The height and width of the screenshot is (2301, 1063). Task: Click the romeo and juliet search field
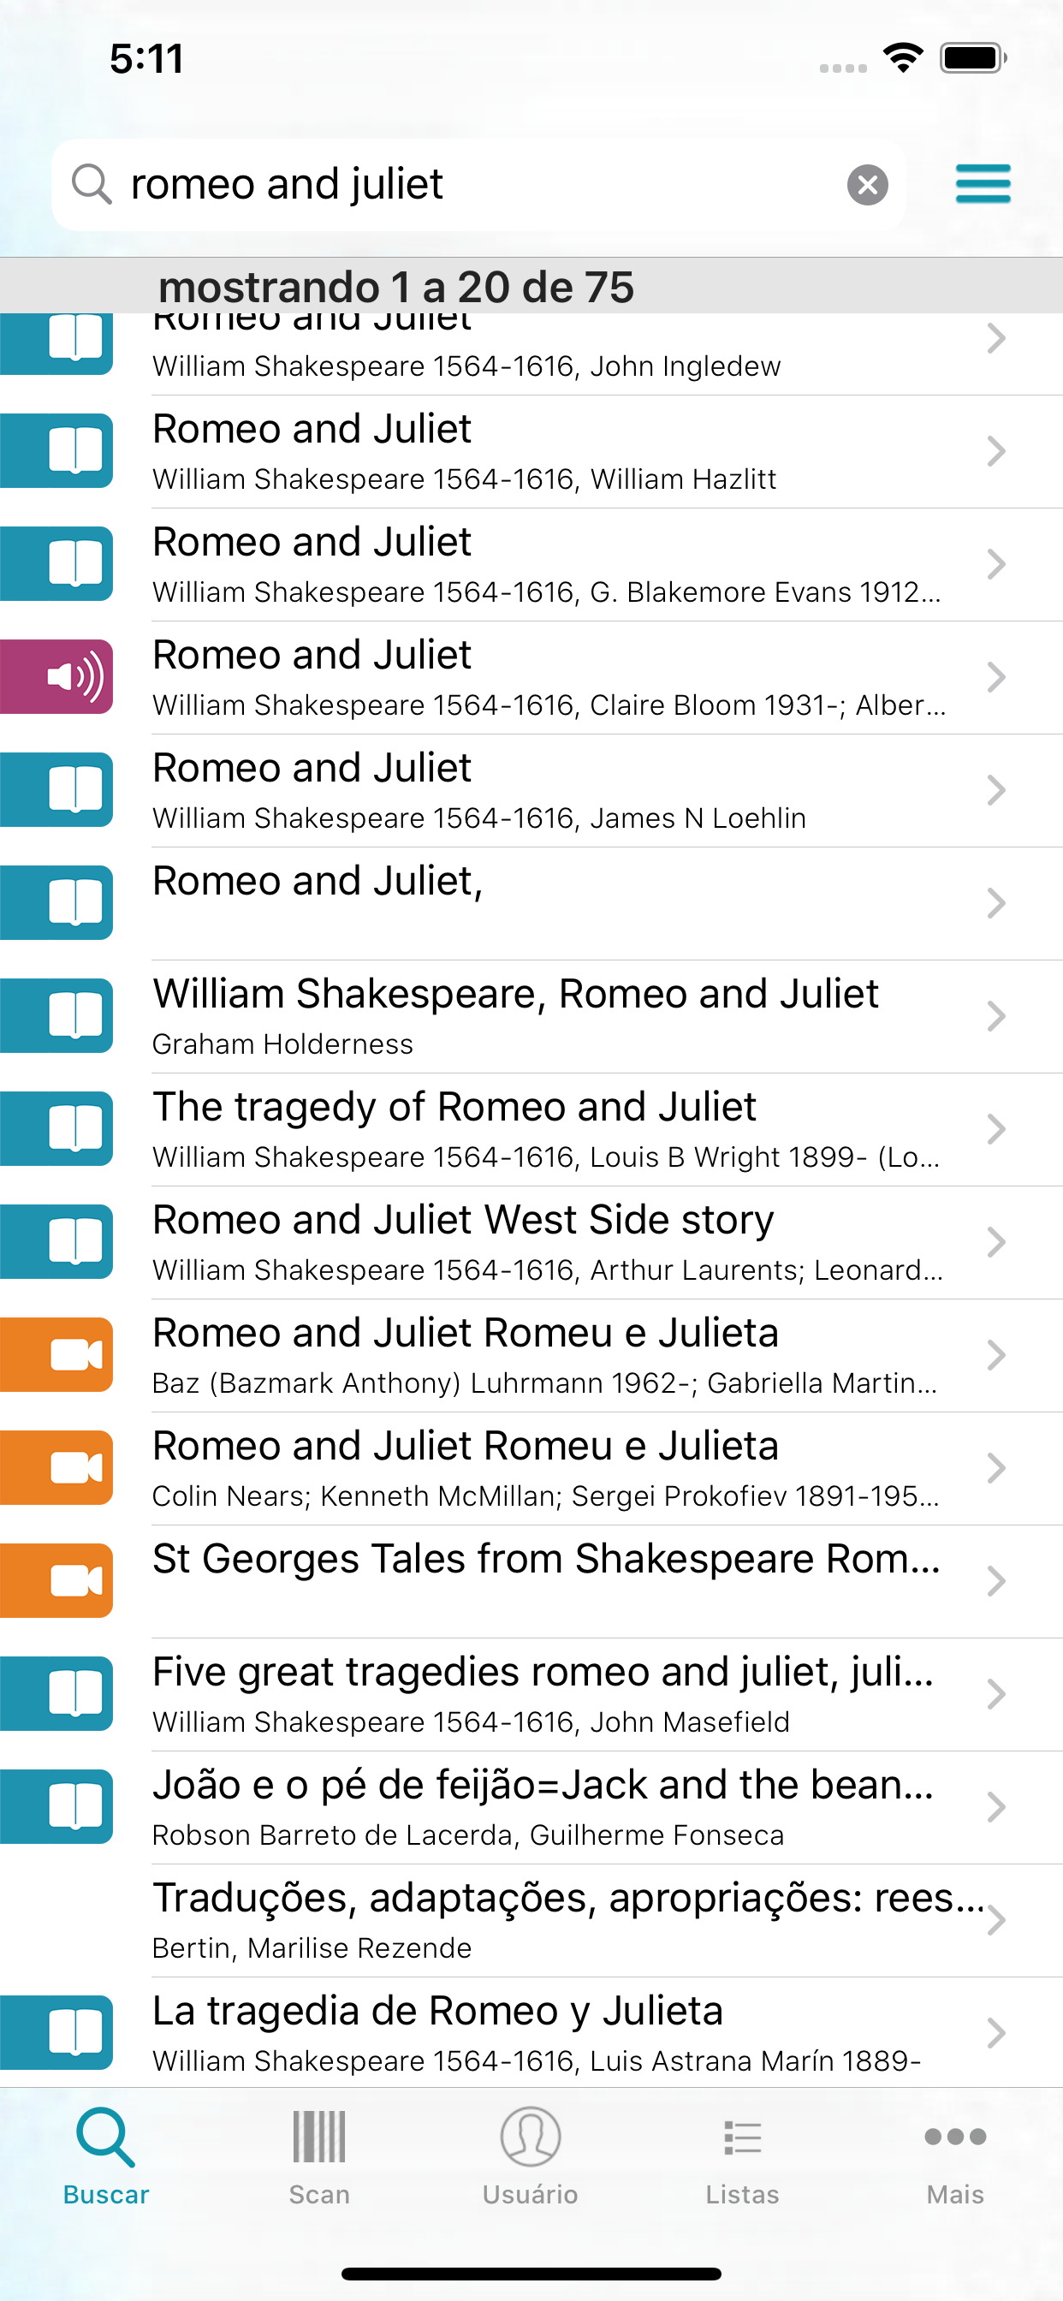478,185
